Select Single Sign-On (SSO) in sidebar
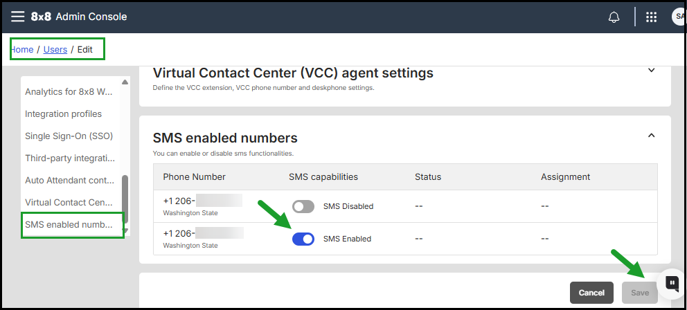Image resolution: width=687 pixels, height=310 pixels. [69, 136]
